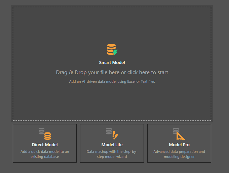Viewport: 229px width, 173px height.
Task: Click the Direct Model database icon
Action: point(45,134)
